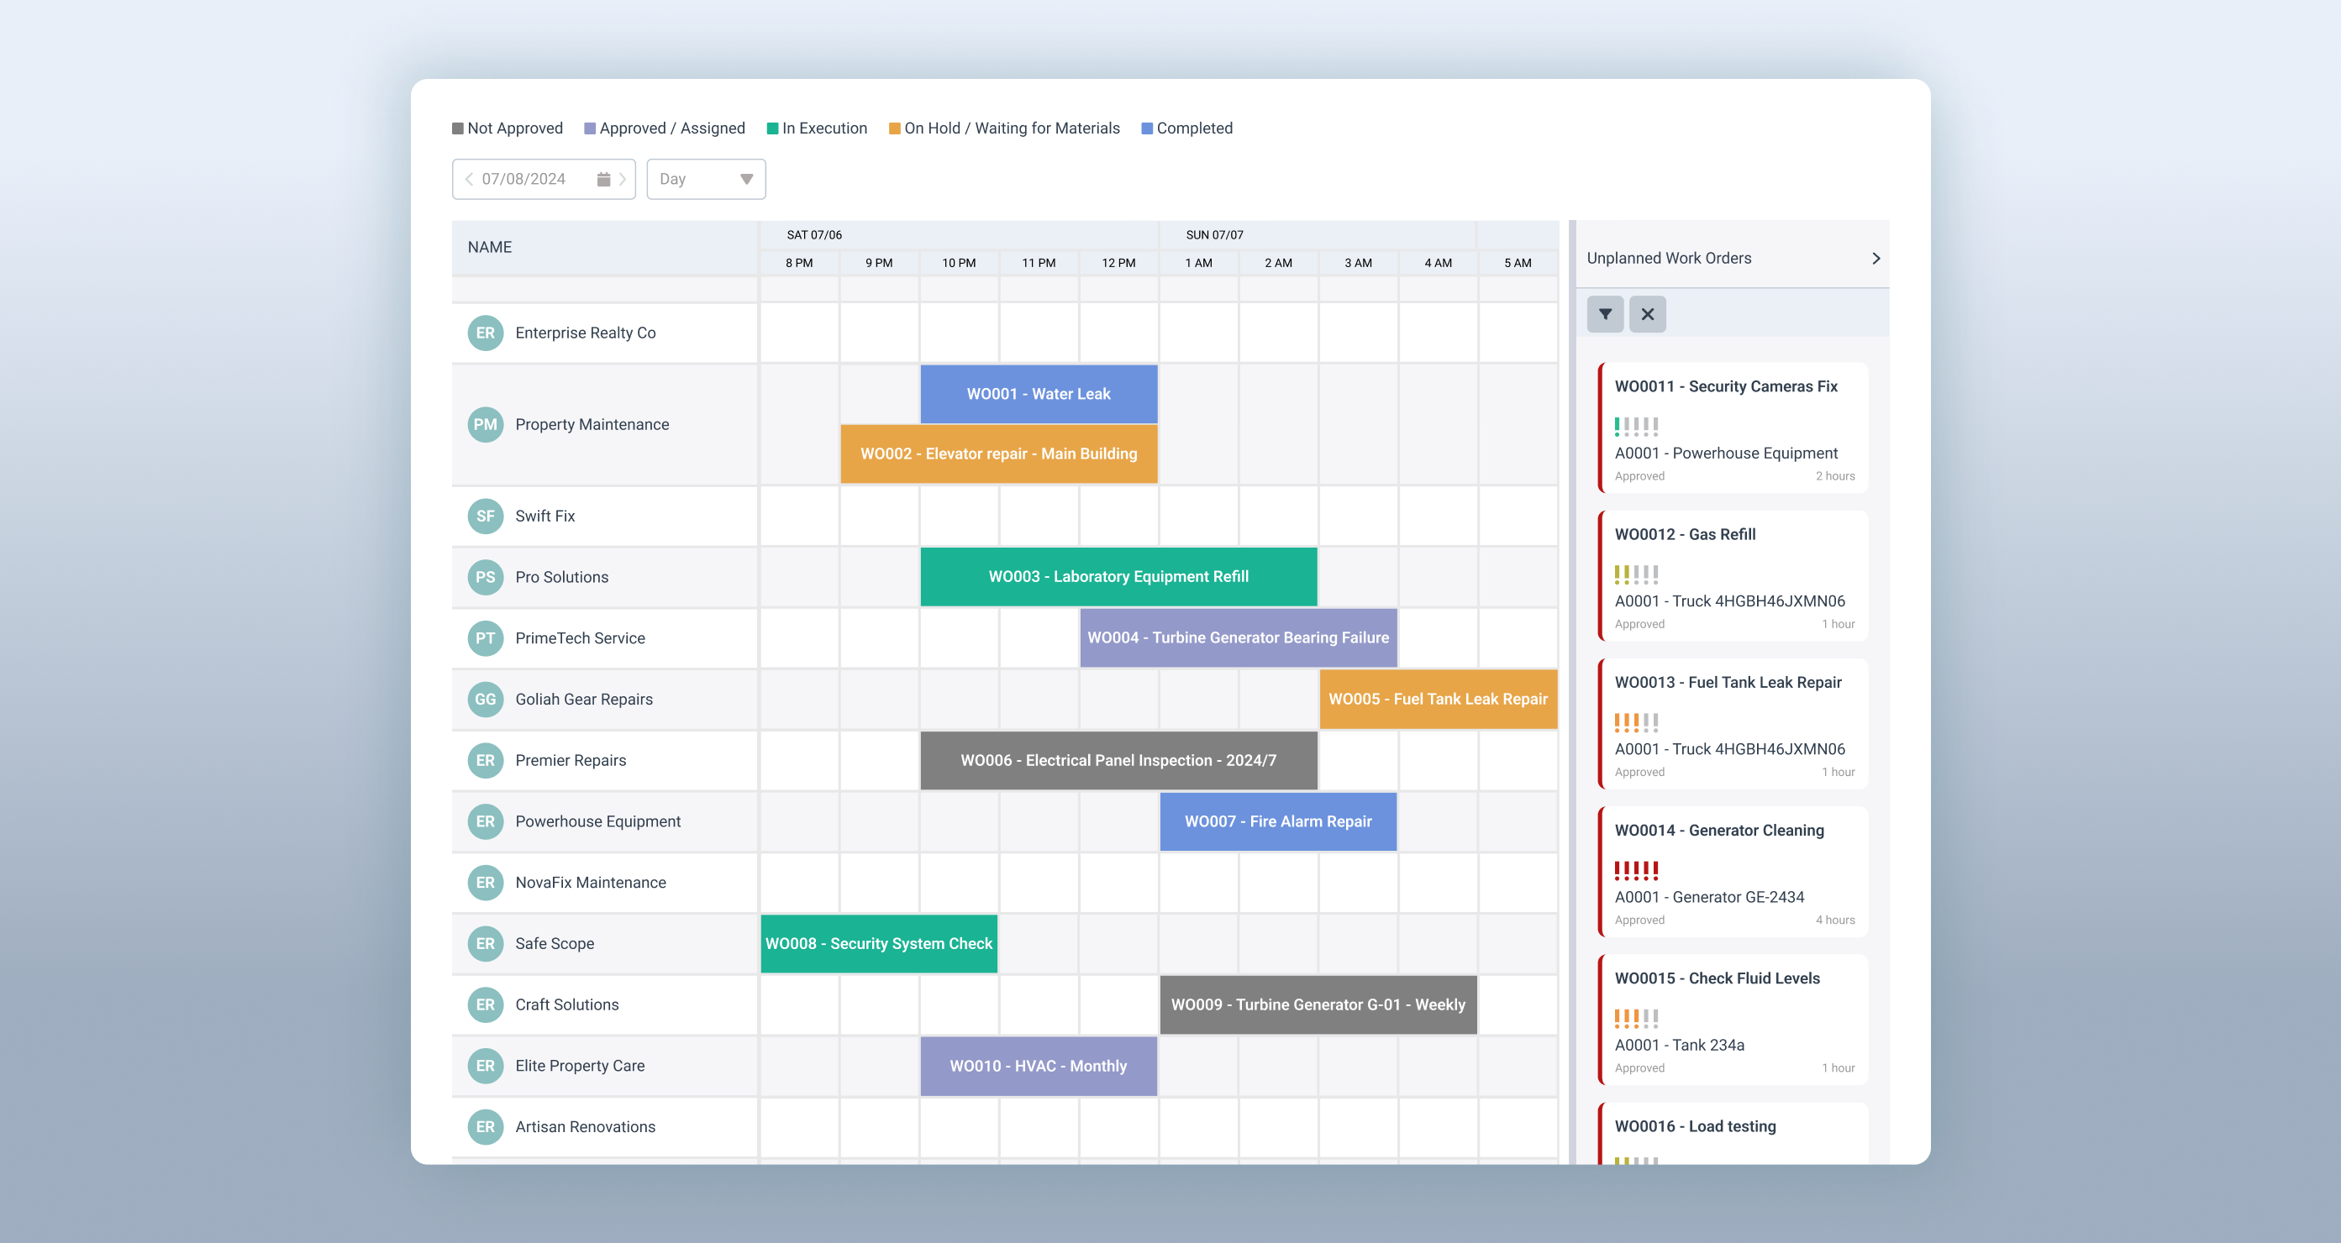Collapse the Unplanned Work Orders panel

(x=1875, y=258)
